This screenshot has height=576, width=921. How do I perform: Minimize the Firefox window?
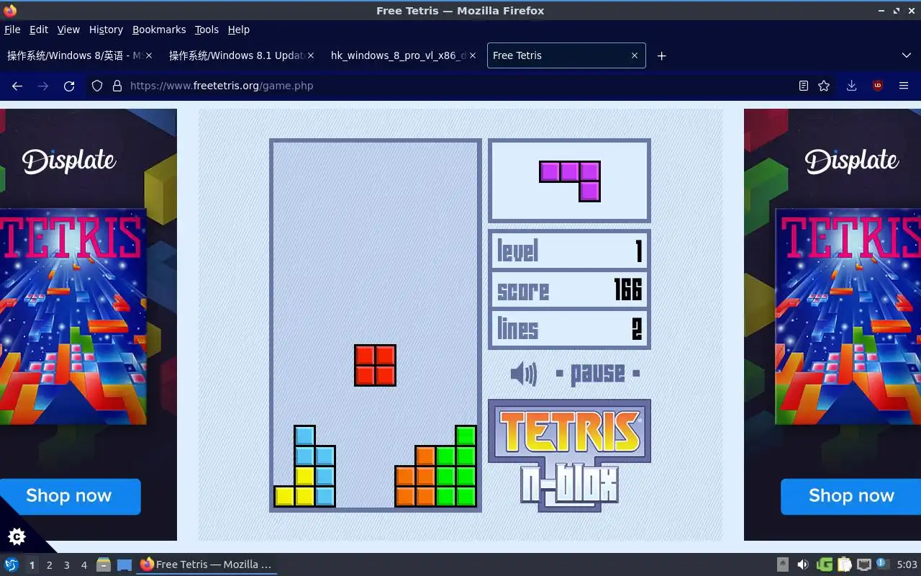click(881, 11)
